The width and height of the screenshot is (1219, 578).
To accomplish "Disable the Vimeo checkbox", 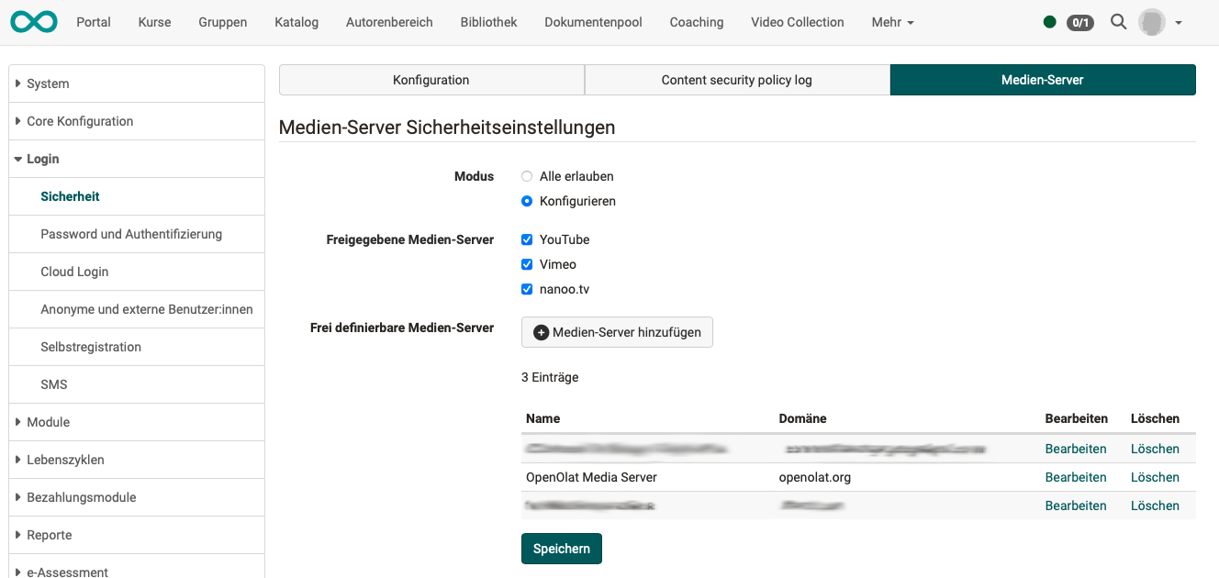I will point(527,264).
